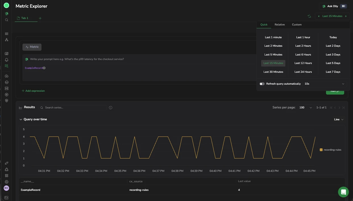The height and width of the screenshot is (201, 353).
Task: Select Last 5 Minutes
Action: pyautogui.click(x=273, y=55)
